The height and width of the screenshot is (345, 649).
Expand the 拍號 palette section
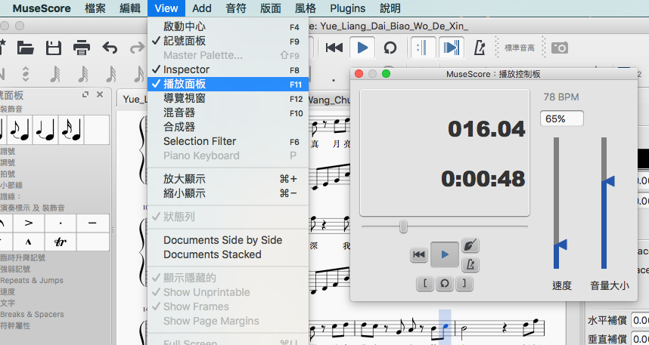tap(8, 174)
